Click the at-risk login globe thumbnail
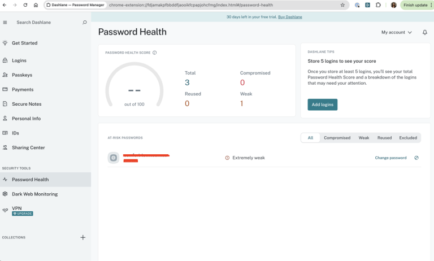 pos(114,158)
